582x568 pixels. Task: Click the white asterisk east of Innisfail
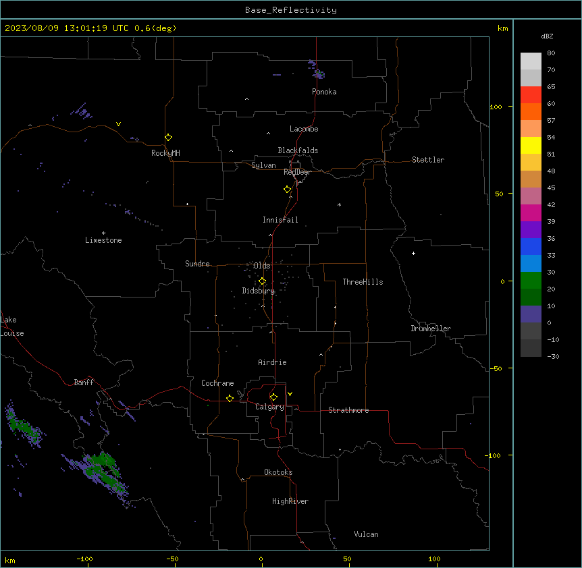click(x=339, y=204)
